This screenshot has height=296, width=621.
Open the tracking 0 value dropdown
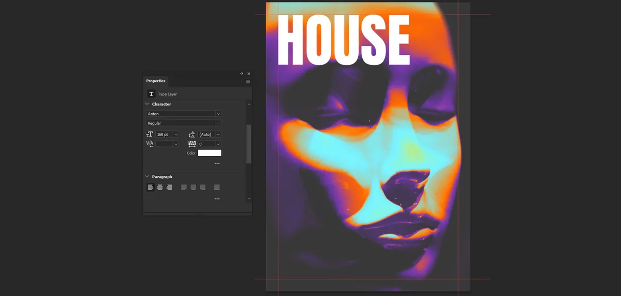click(218, 144)
